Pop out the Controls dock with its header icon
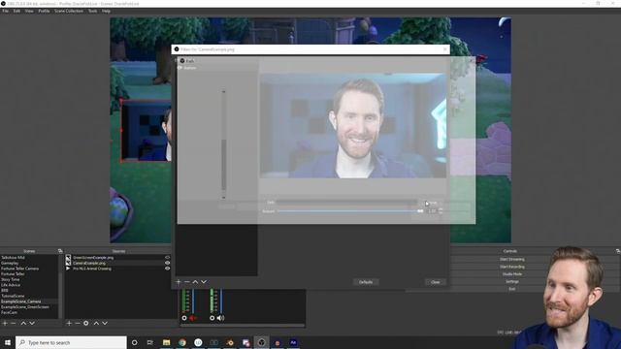Screen dimensions: 621x349 click(618, 251)
